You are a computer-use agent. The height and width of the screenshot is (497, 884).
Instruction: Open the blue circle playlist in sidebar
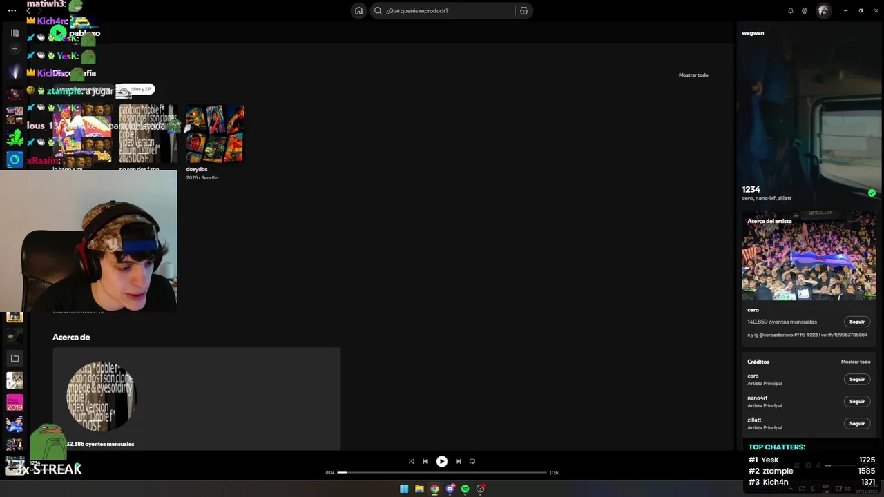pos(15,159)
